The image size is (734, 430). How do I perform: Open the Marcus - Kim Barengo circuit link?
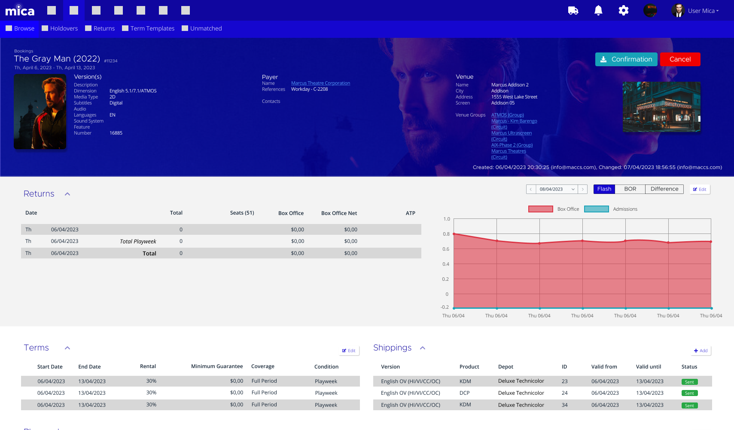tap(514, 124)
